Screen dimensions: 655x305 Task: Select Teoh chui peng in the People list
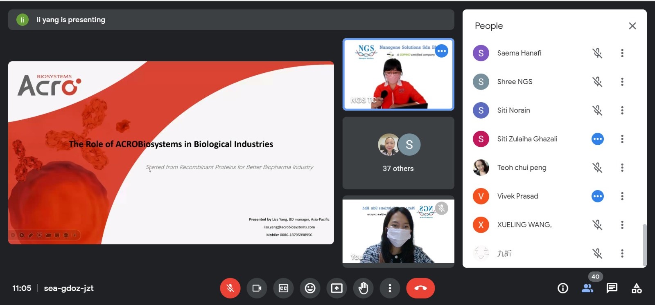pos(522,168)
